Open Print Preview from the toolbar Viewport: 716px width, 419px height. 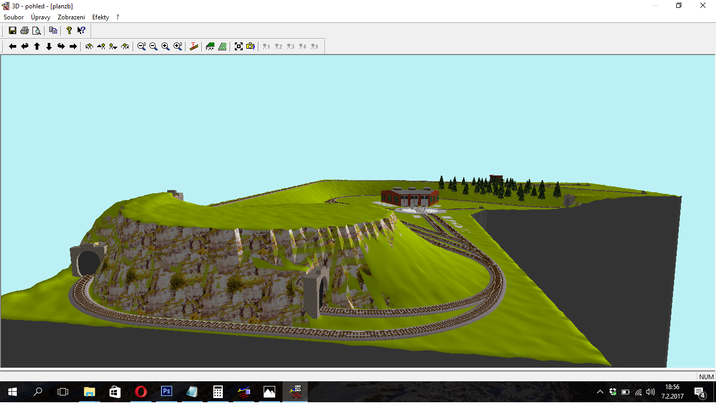[x=36, y=30]
